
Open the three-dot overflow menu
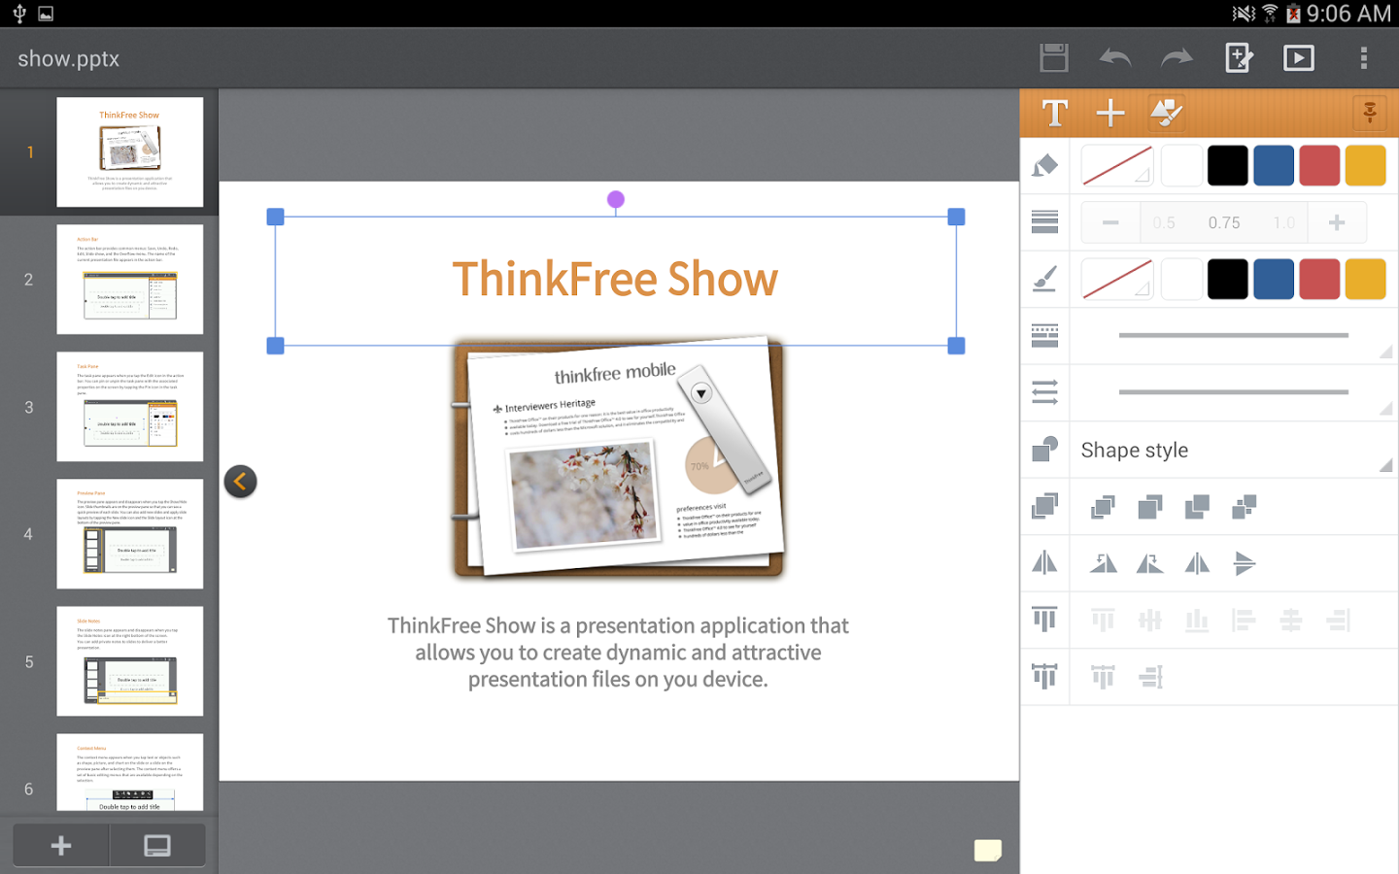pyautogui.click(x=1364, y=58)
